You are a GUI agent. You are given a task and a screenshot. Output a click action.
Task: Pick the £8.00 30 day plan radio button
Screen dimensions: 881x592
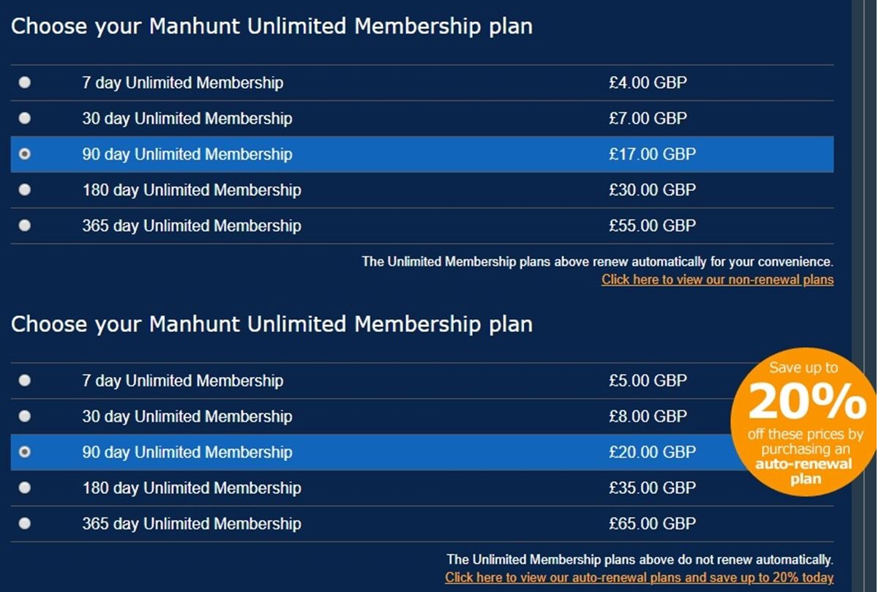[25, 416]
